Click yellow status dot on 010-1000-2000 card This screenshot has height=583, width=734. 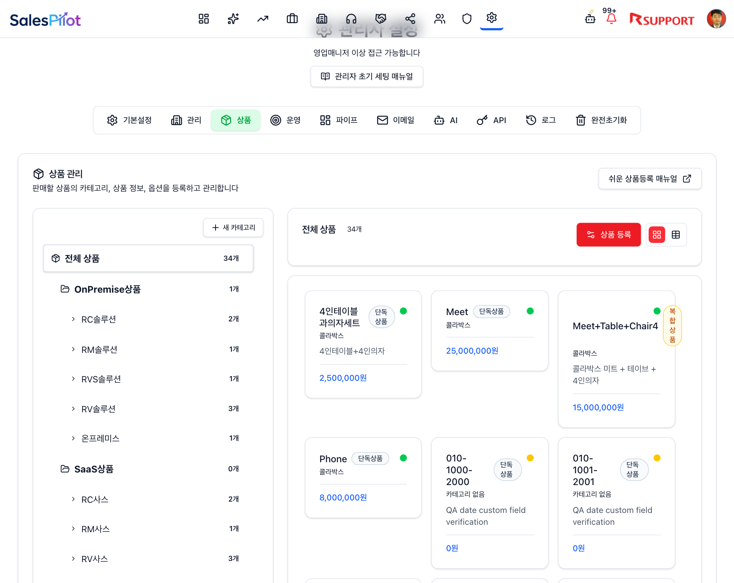[530, 458]
